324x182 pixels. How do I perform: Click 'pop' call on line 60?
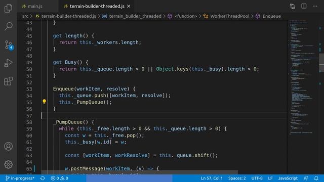[131, 135]
